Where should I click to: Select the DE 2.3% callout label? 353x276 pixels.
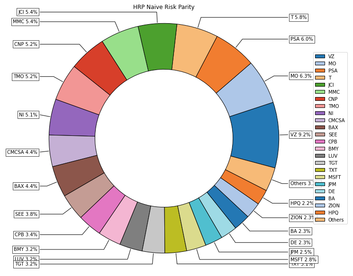(x=300, y=243)
